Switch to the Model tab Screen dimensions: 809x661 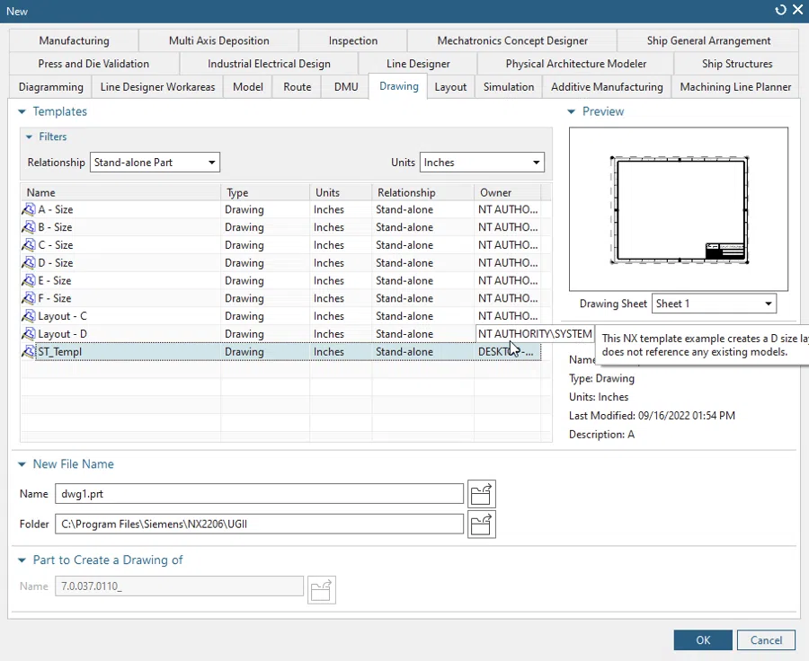pos(248,86)
